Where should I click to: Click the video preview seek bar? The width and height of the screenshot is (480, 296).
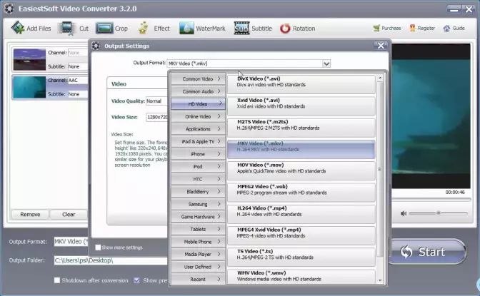[431, 200]
